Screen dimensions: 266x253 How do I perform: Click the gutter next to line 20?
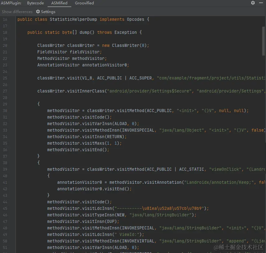[5, 45]
